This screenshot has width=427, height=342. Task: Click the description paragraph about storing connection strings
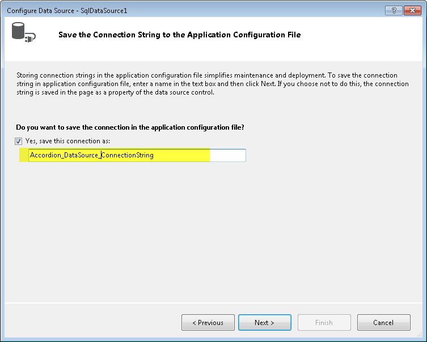point(212,84)
